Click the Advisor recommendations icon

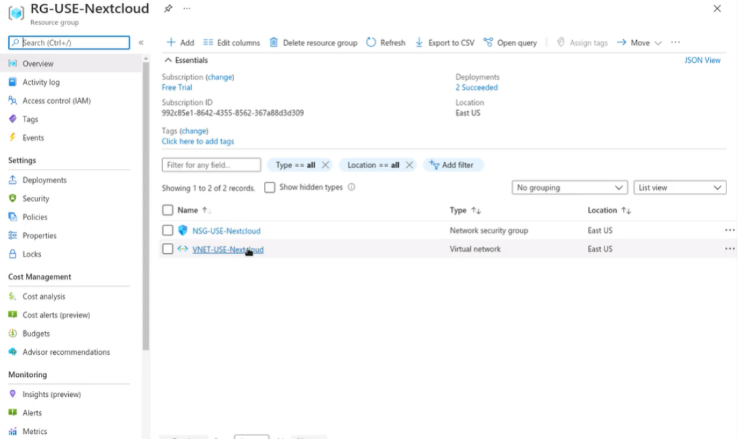point(13,352)
